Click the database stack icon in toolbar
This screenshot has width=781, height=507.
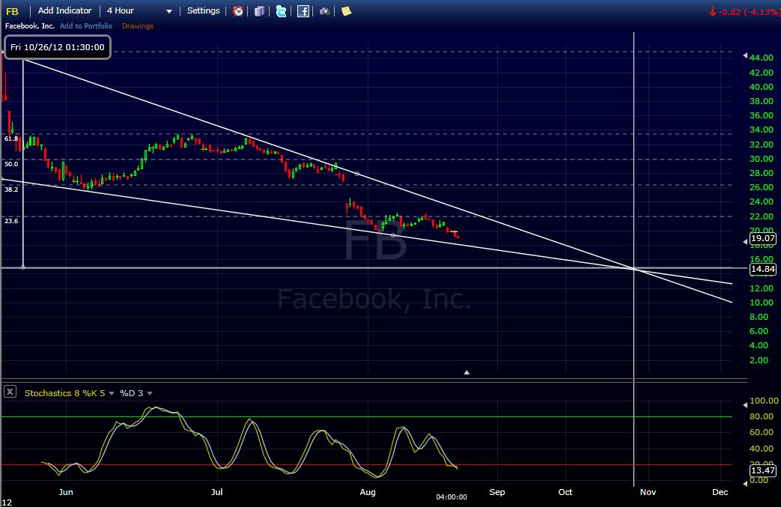pyautogui.click(x=259, y=11)
